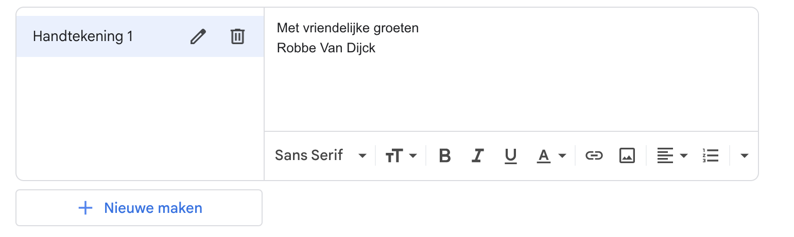Place cursor in 'Robbe Van Dijck' line
Viewport: 794px width, 237px height.
click(x=326, y=48)
